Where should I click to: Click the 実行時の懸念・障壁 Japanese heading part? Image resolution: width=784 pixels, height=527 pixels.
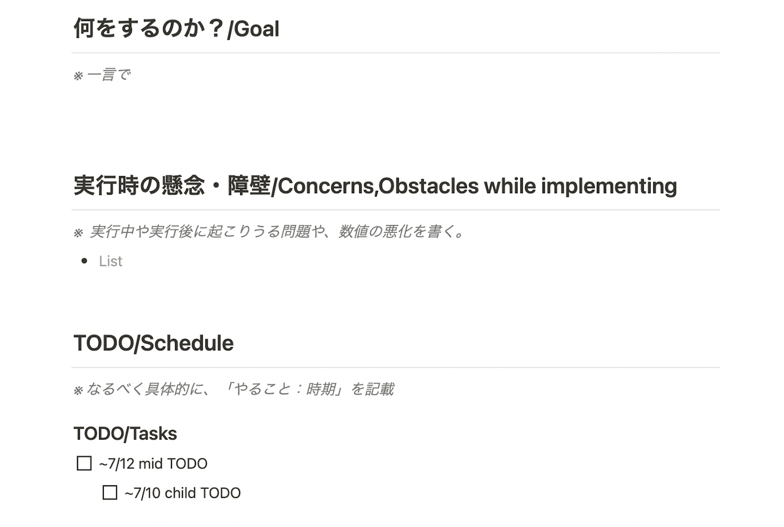coord(172,186)
